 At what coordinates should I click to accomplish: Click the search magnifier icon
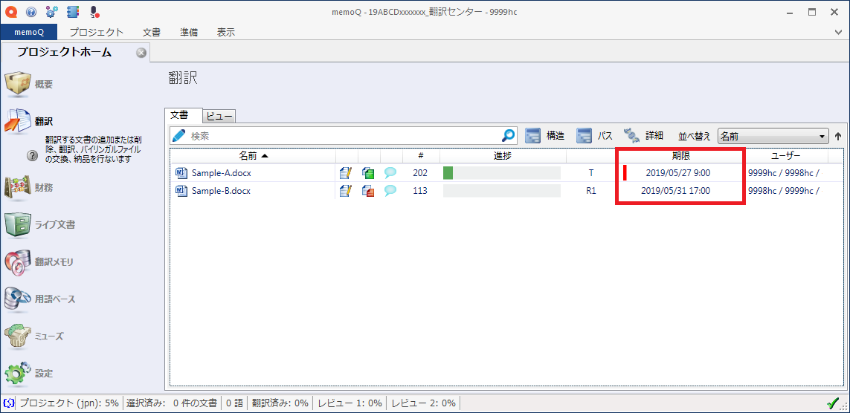509,136
